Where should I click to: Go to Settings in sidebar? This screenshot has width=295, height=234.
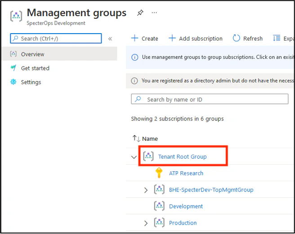pos(31,82)
